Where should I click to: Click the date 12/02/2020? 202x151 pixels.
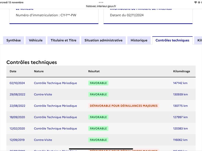click(17, 129)
